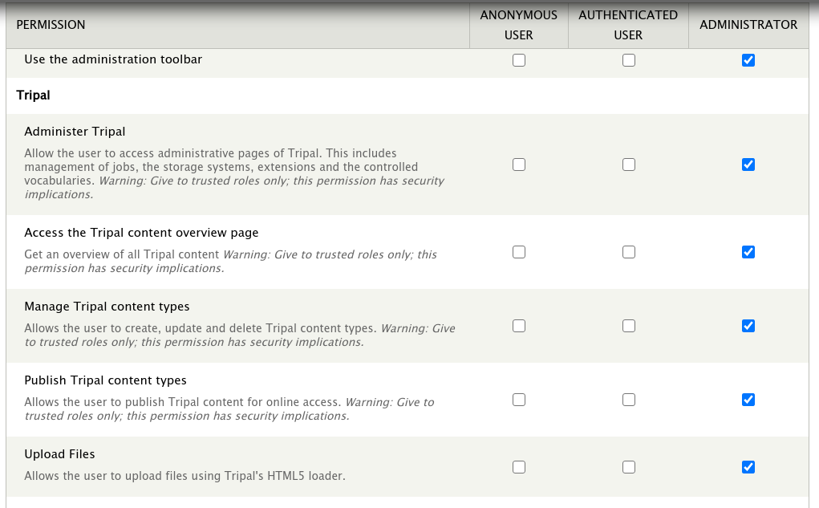
Task: Uncheck Administrator access to Tripal content overview
Action: (748, 252)
